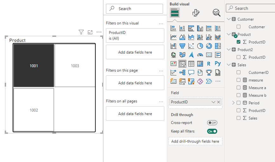Check the Measure a checkbox
The width and height of the screenshot is (275, 162).
[239, 88]
